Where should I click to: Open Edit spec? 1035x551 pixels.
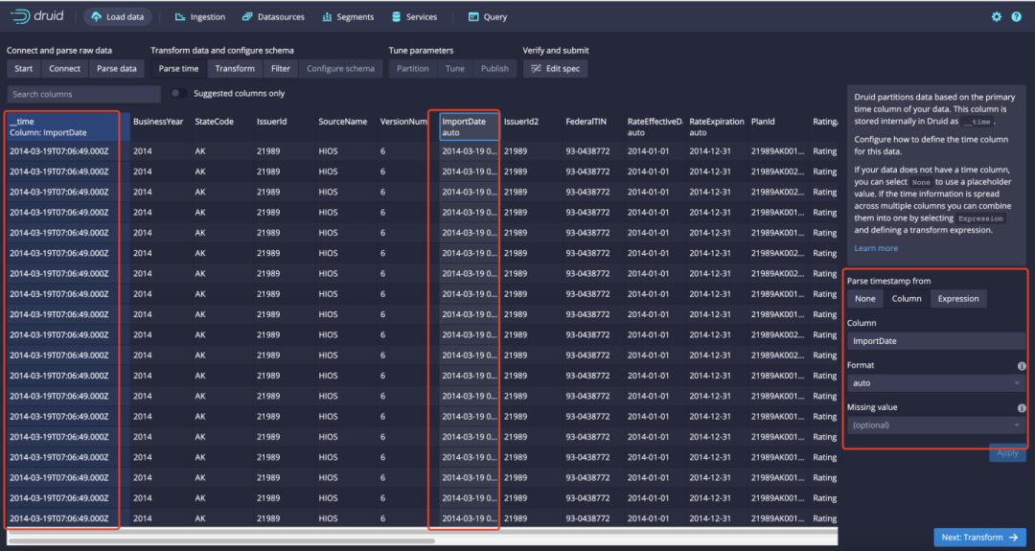(x=555, y=69)
